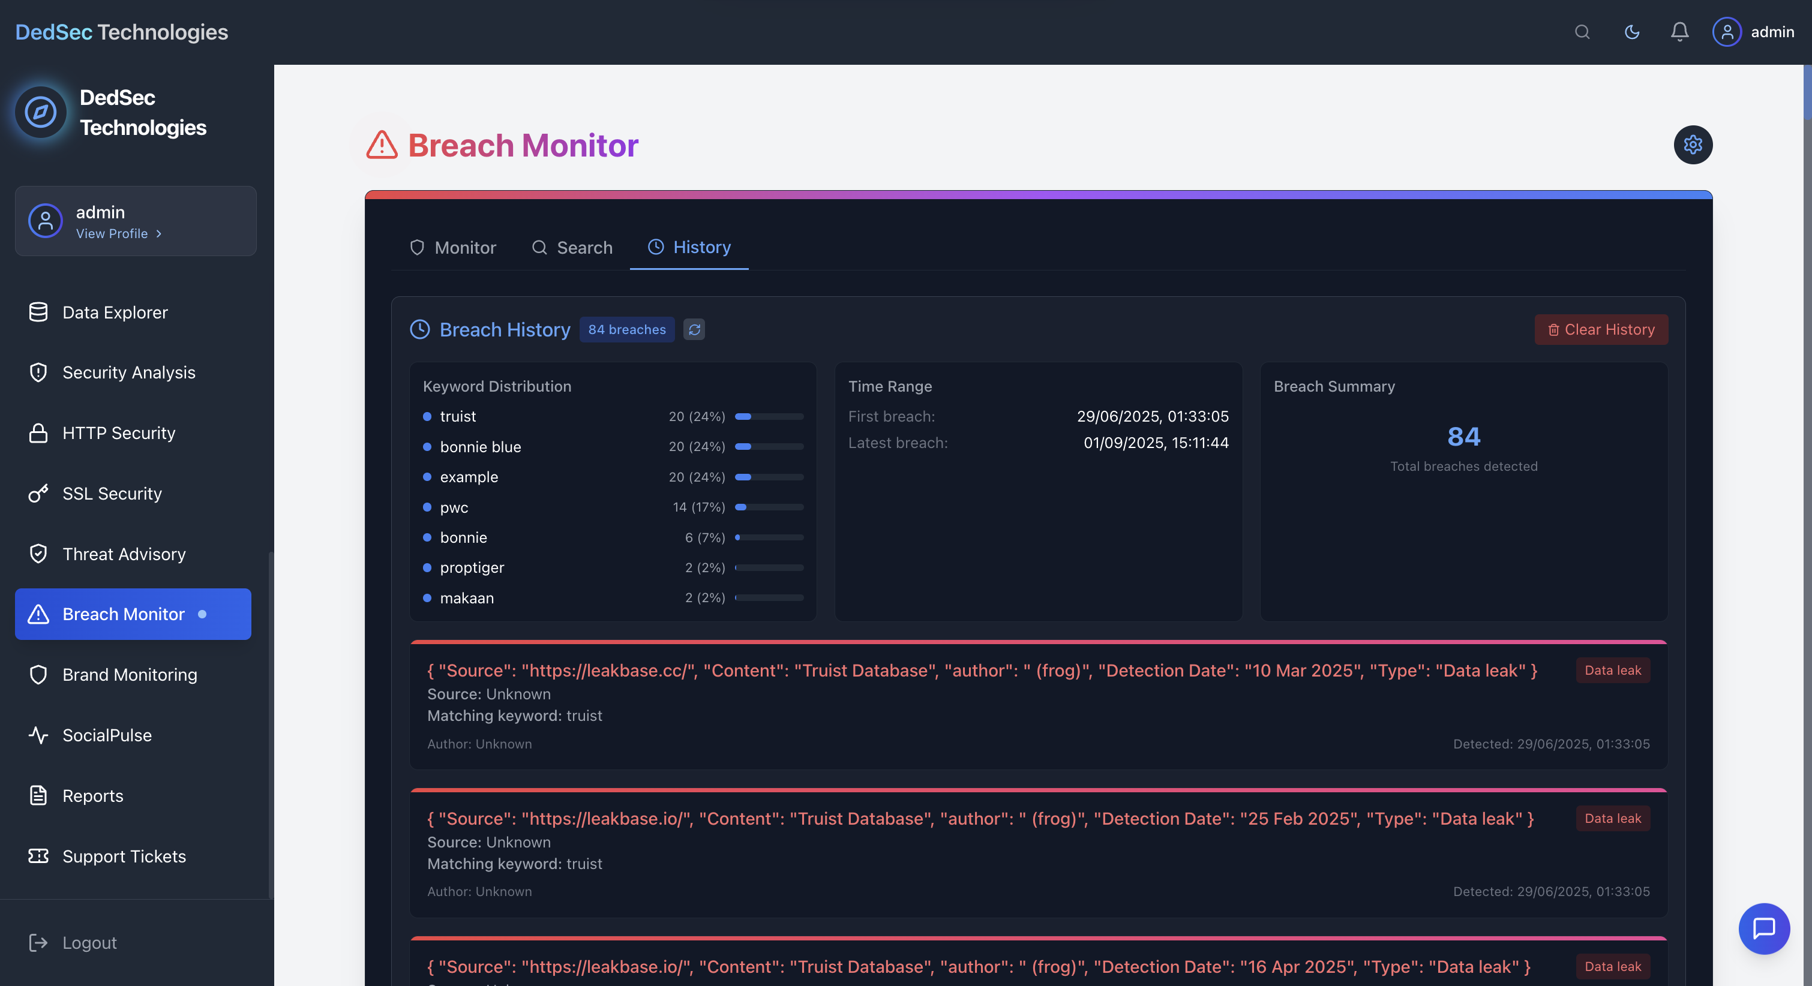The height and width of the screenshot is (986, 1812).
Task: Open the chat bubble widget
Action: 1764,928
